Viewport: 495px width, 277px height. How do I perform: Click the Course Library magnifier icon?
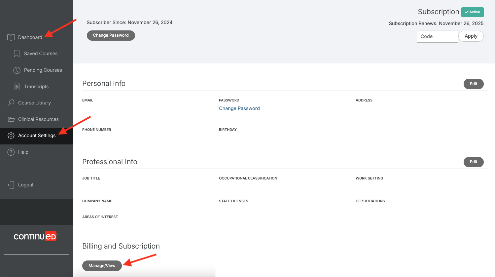pos(11,103)
